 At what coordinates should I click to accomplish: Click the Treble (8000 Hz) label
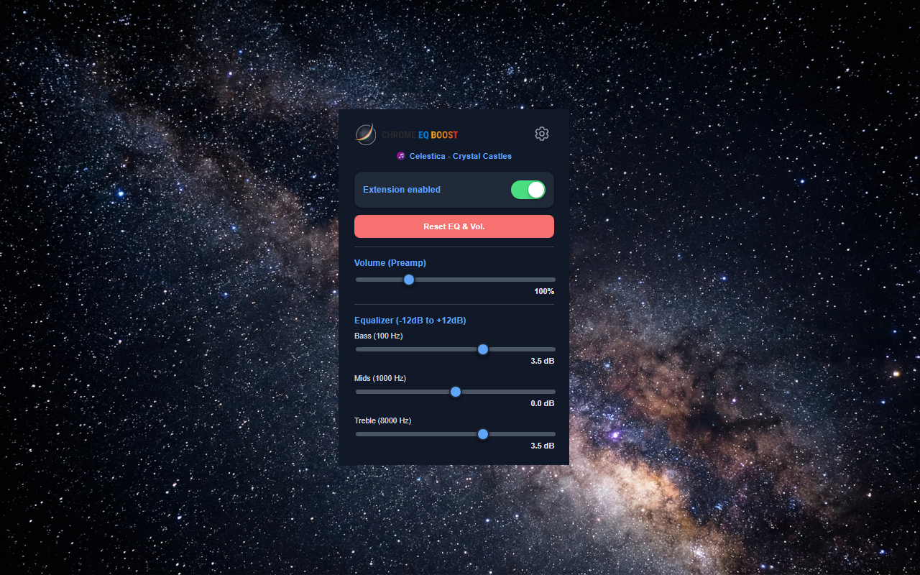(x=383, y=420)
